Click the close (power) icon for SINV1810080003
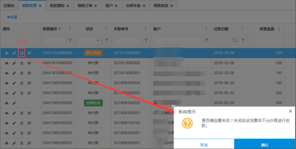Viewport: 296px width, 149px height. tap(22, 53)
